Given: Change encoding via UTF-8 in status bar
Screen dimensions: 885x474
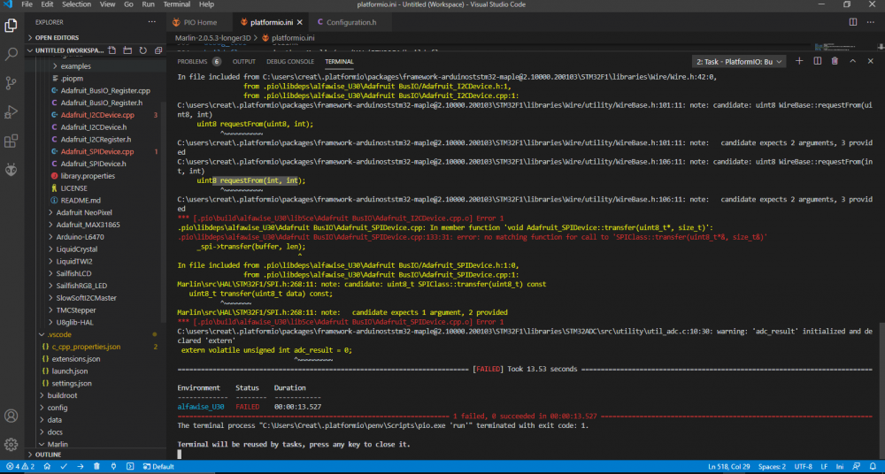Looking at the screenshot, I should [x=804, y=467].
